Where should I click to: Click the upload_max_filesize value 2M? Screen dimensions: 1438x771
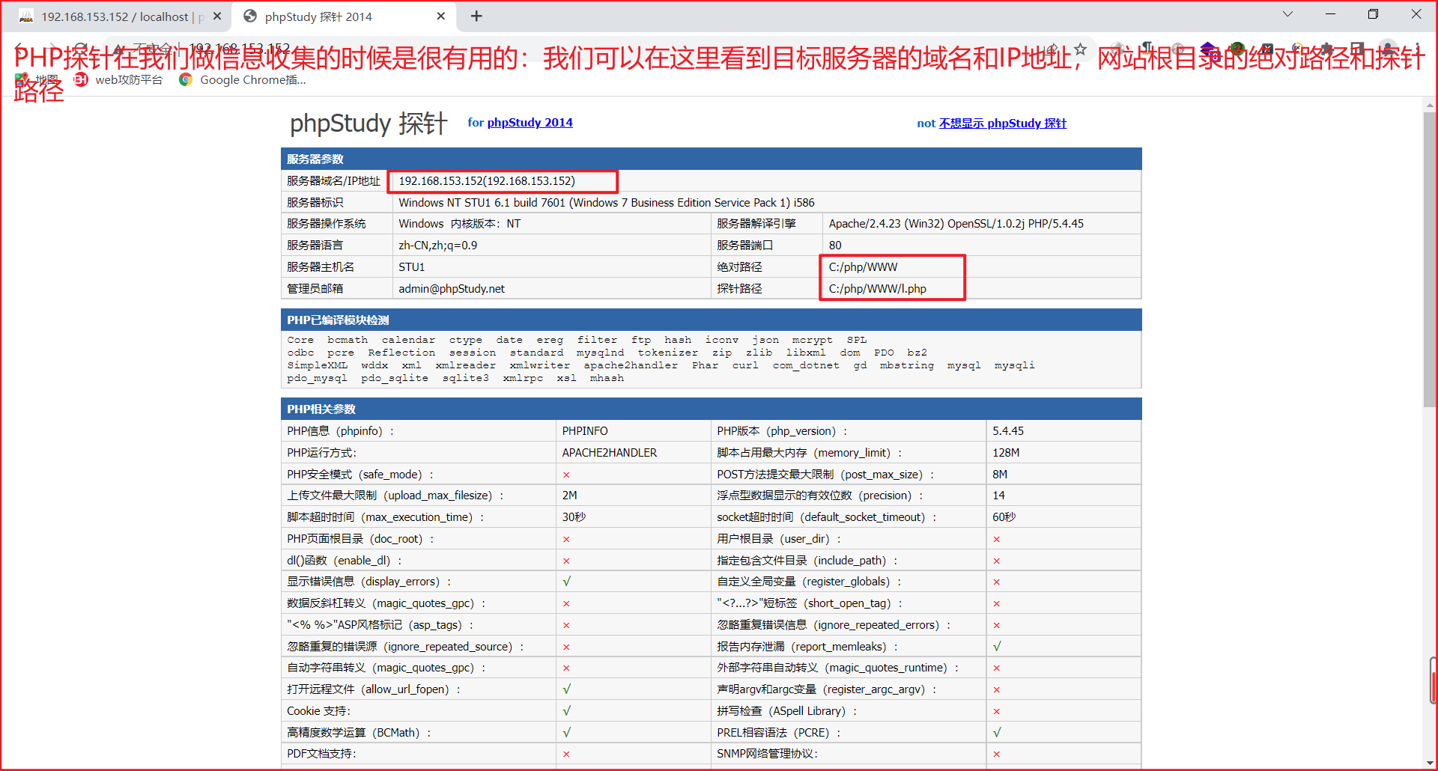tap(569, 496)
